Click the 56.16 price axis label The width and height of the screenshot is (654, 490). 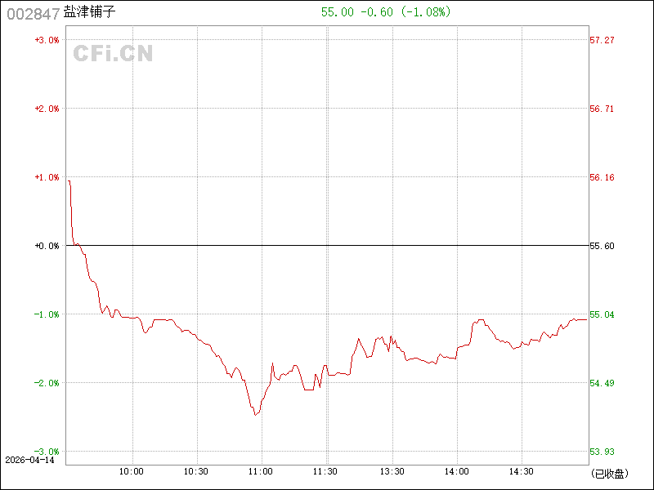602,177
